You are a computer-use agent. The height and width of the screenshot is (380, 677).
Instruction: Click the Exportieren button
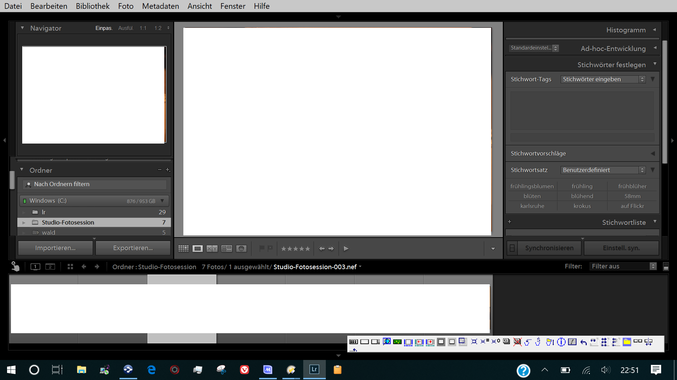pyautogui.click(x=133, y=248)
